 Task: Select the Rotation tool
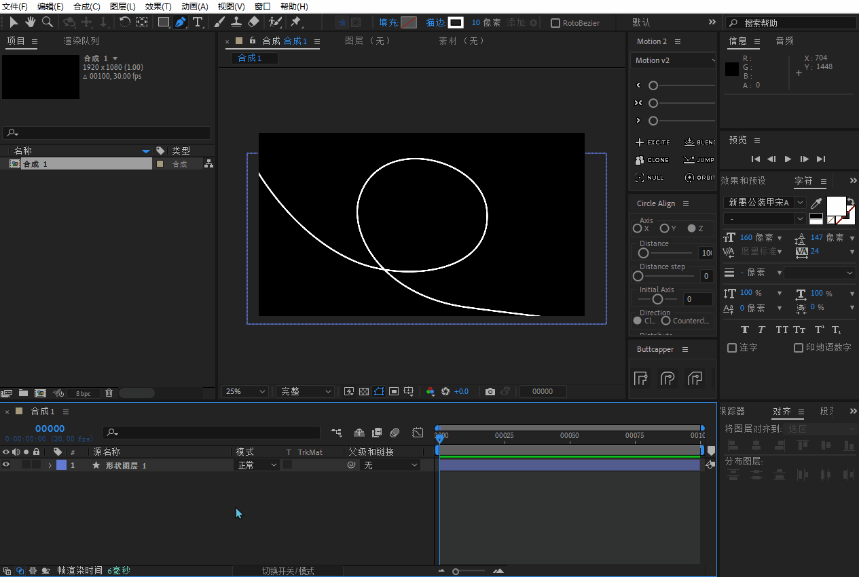pyautogui.click(x=125, y=22)
